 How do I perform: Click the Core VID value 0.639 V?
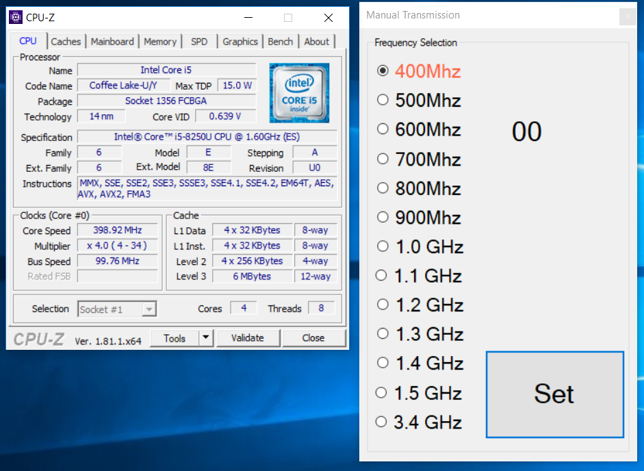click(225, 116)
